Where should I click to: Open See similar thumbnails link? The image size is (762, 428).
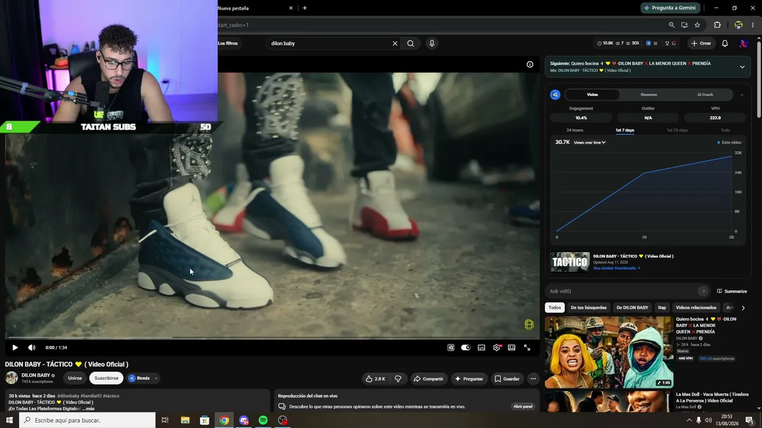point(617,268)
